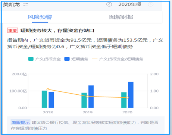This screenshot has width=172, height=135.
Task: Toggle 短期债务 legend series
Action: [76, 59]
